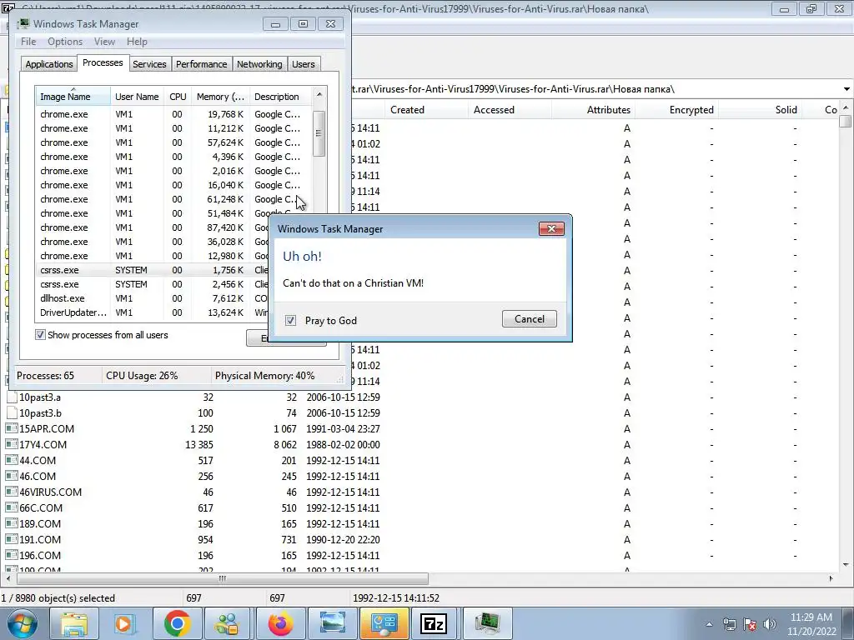Open the taskbar clock showing 11:29 AM
854x640 pixels.
tap(811, 624)
